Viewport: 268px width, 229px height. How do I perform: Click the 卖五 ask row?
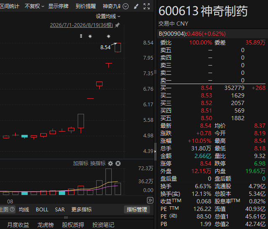coord(213,50)
